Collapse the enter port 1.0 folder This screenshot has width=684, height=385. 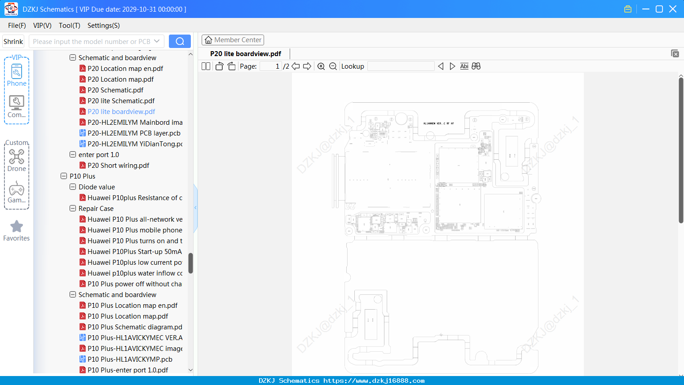pos(73,154)
